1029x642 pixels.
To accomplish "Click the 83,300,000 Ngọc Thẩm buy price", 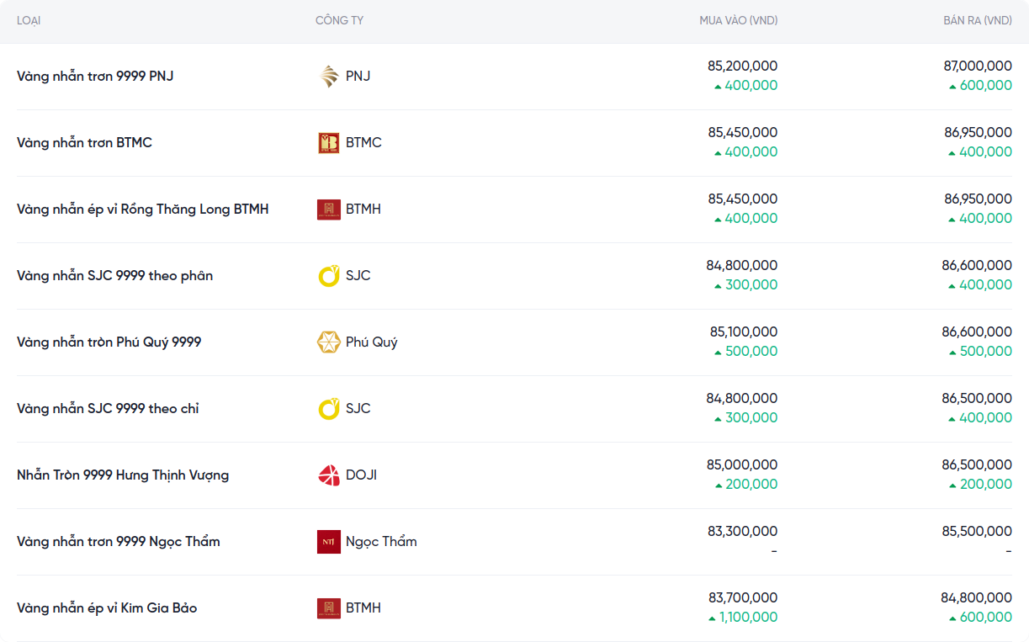I will [x=742, y=531].
